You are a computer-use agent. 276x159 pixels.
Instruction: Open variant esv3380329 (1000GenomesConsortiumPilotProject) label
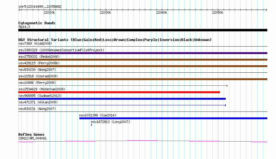(61, 50)
